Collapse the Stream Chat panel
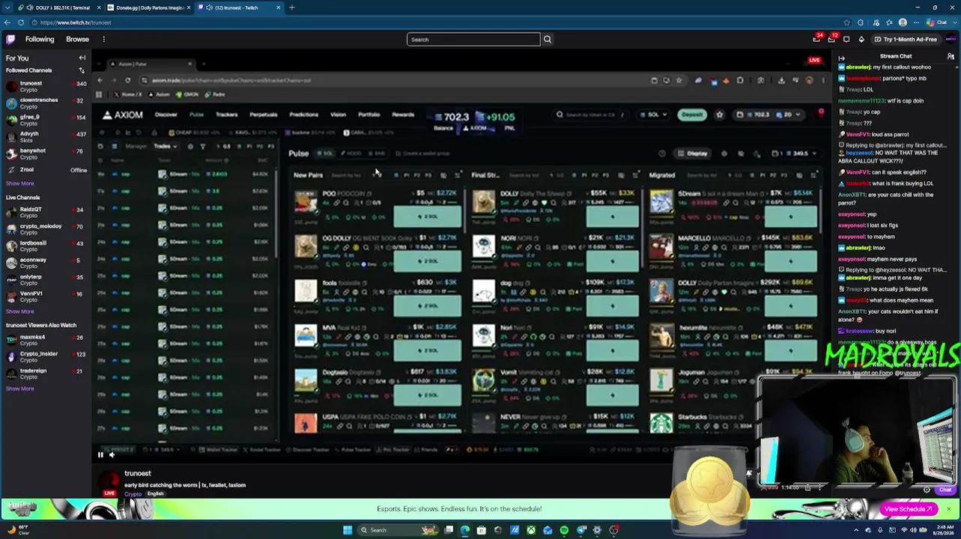The width and height of the screenshot is (961, 539). 842,57
